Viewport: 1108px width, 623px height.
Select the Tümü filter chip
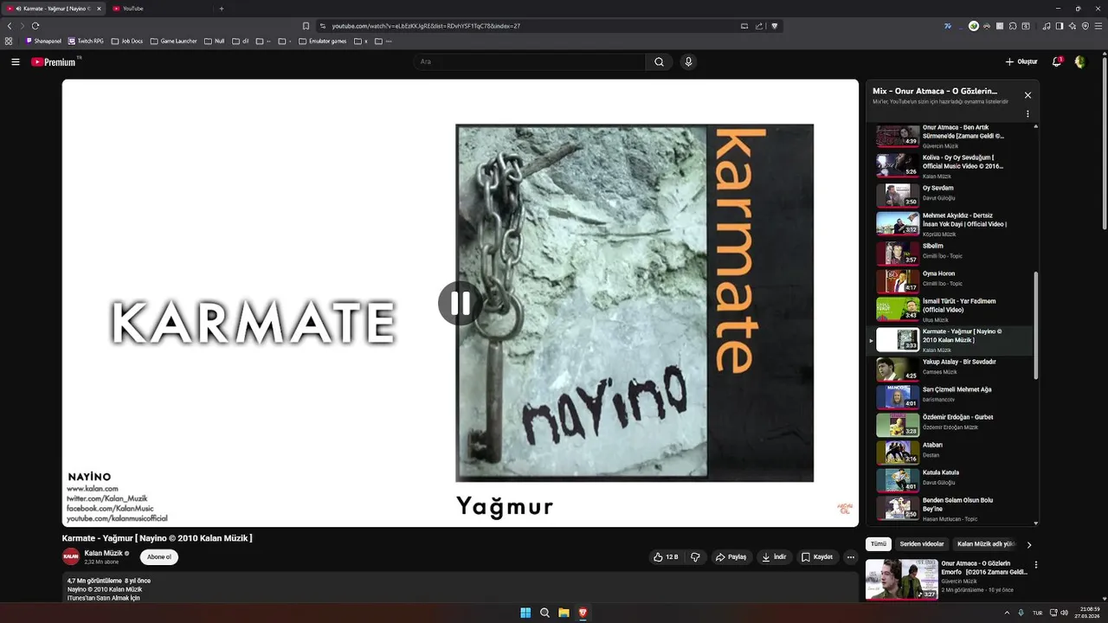879,544
